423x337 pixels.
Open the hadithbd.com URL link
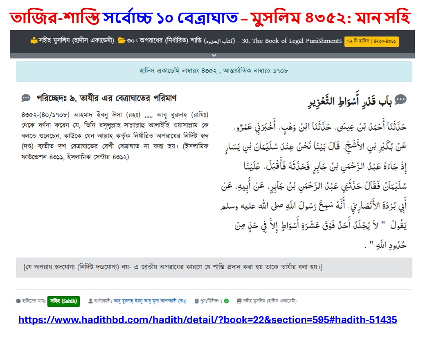208,320
